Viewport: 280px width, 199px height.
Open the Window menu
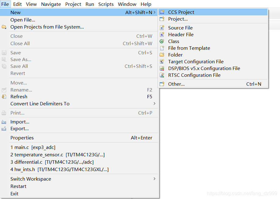(x=127, y=4)
